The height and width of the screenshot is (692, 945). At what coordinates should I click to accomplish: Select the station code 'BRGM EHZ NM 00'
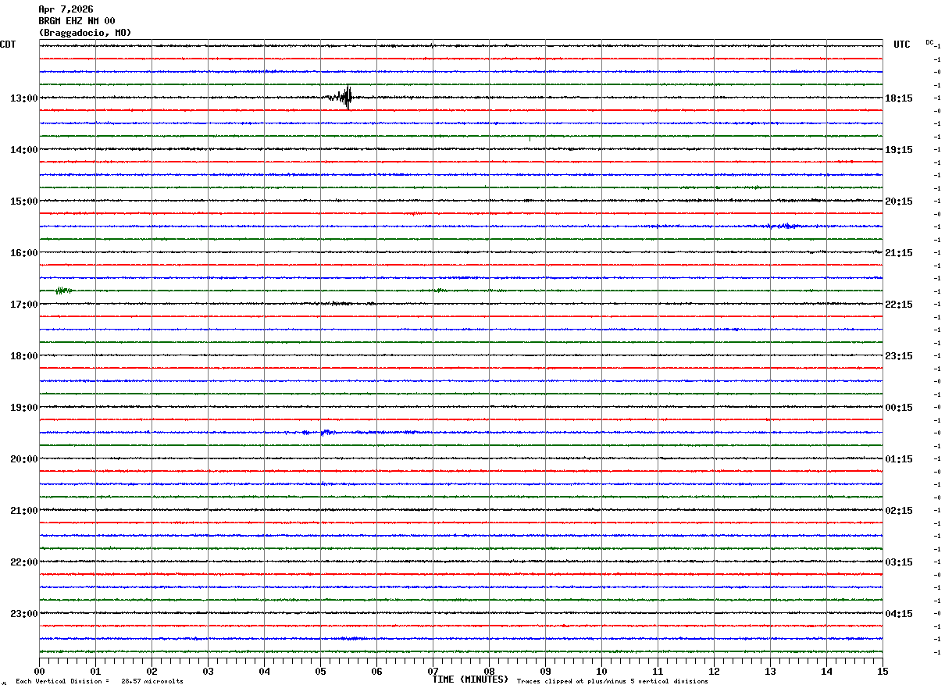[77, 21]
